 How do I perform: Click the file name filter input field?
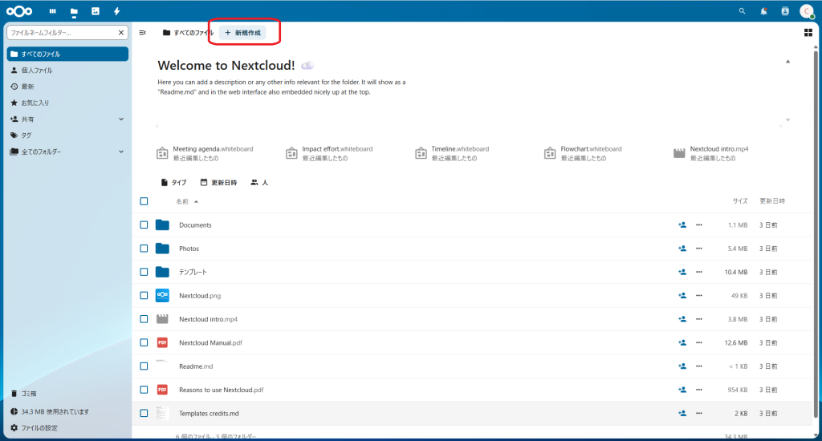(x=63, y=33)
